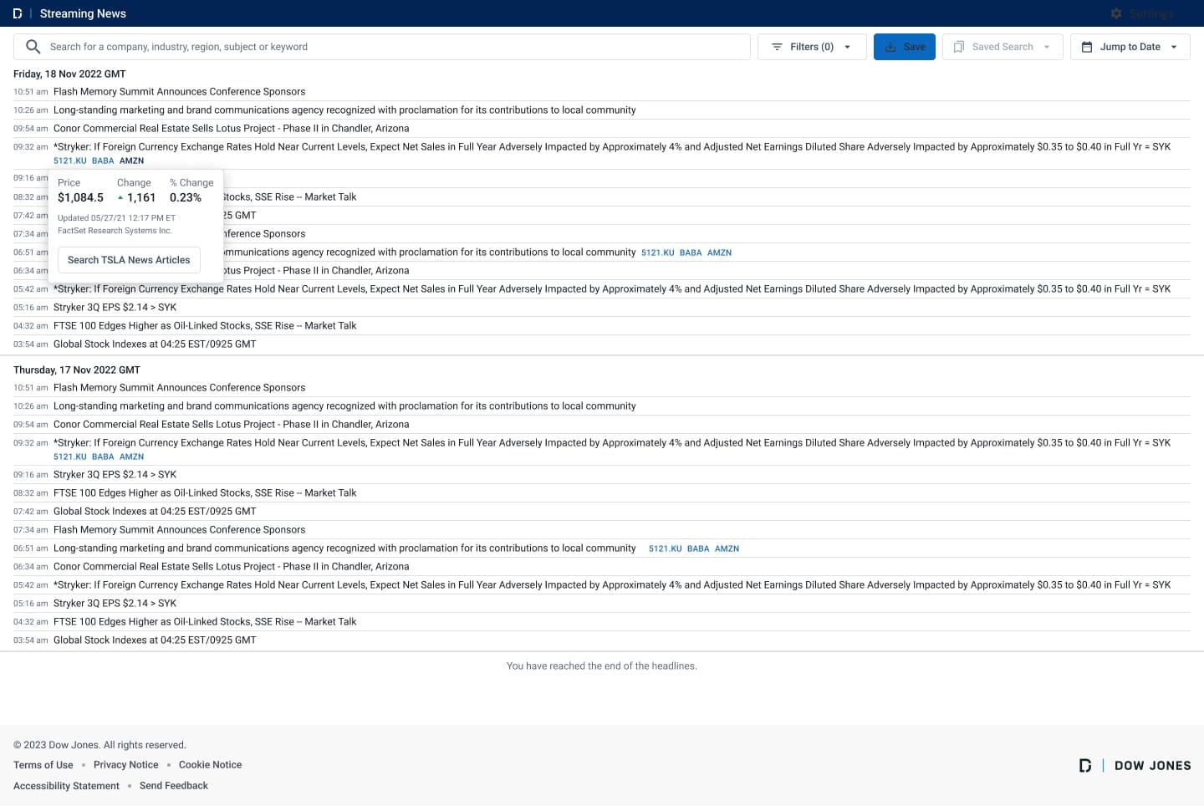
Task: Select BABA ticker under Thursday's 09:32 am headline
Action: [x=103, y=457]
